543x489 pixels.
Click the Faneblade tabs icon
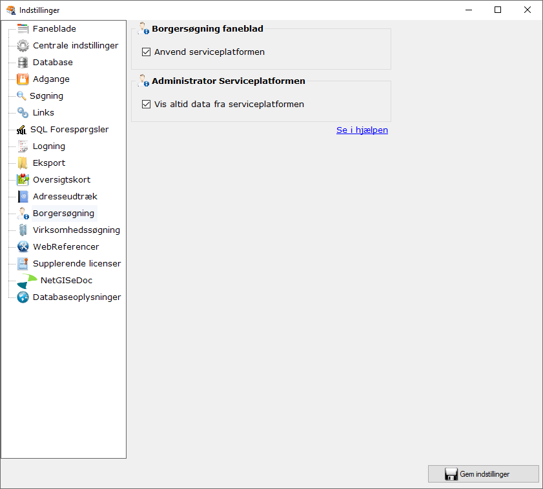click(x=23, y=29)
